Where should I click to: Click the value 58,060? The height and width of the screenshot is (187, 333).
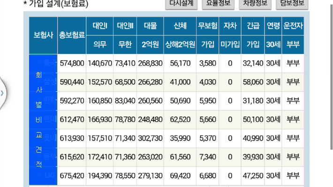253,82
